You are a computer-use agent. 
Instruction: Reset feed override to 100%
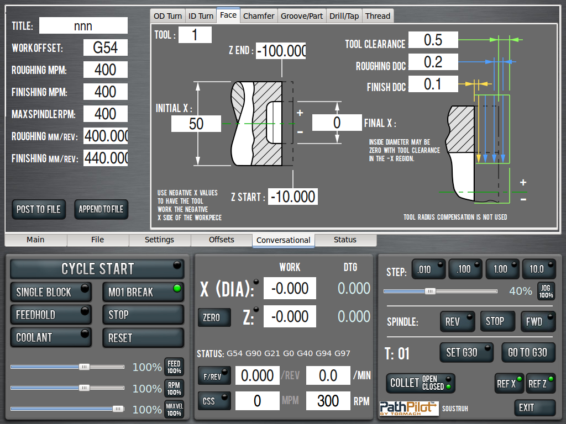(174, 367)
